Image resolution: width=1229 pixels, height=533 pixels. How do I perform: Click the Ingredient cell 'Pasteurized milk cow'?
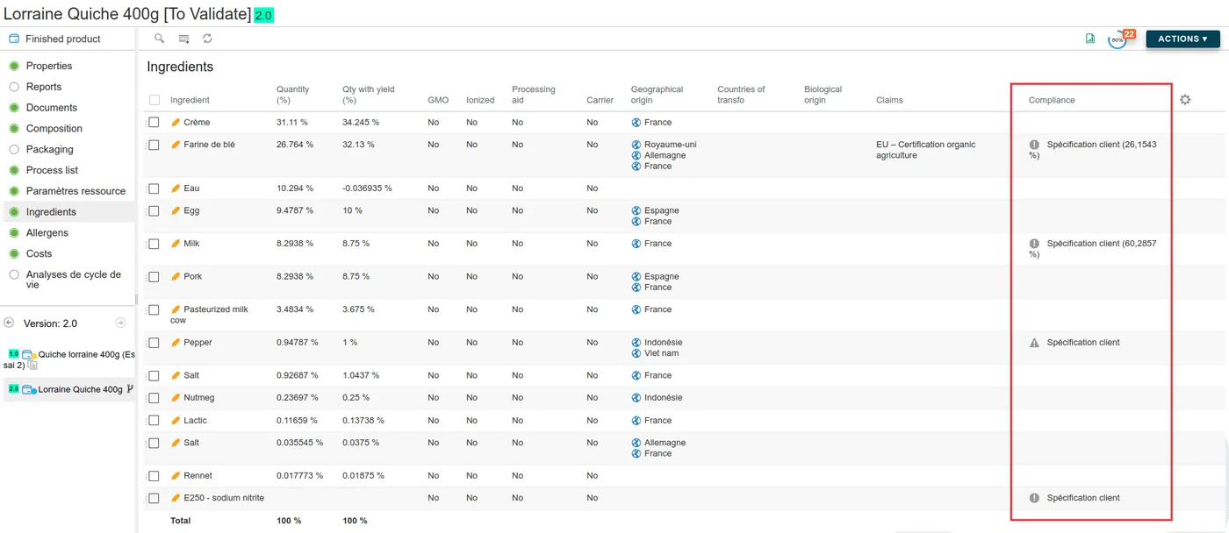(x=209, y=315)
